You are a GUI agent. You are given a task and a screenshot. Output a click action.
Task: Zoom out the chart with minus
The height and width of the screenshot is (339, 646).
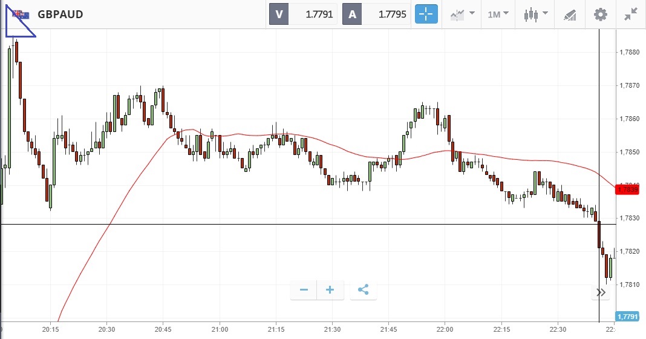coord(304,290)
